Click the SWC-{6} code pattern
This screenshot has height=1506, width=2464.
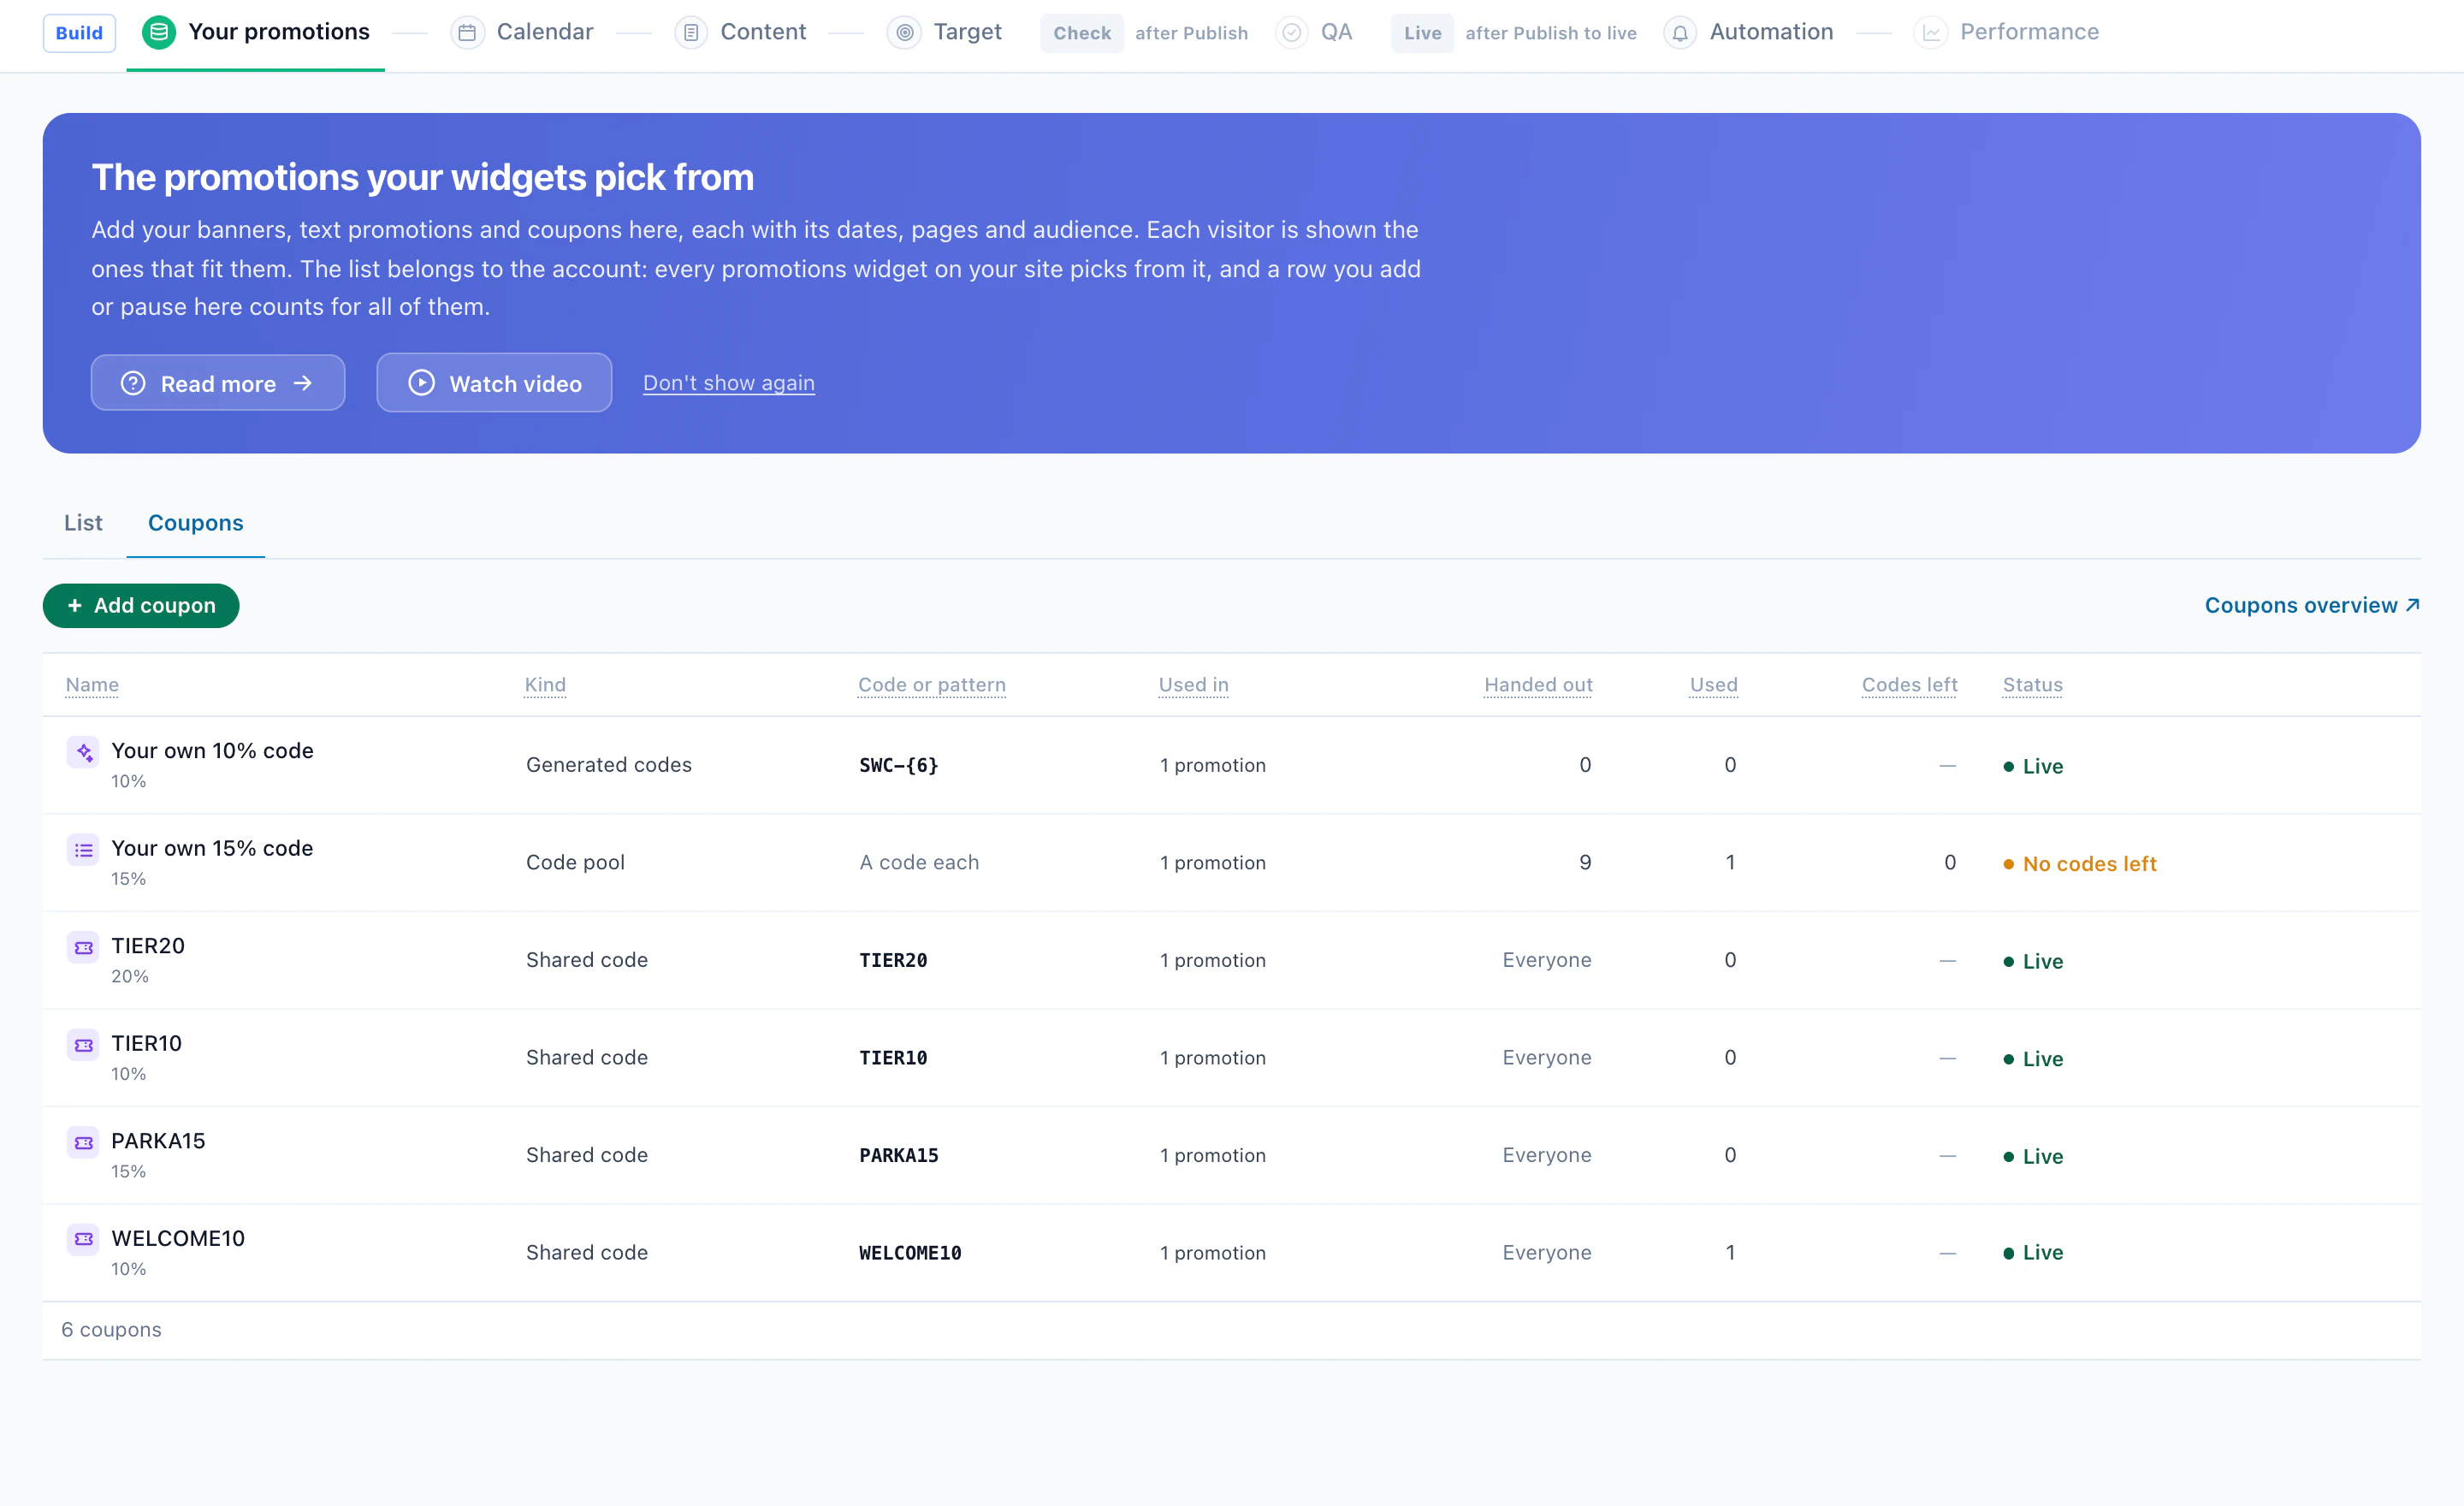click(x=899, y=765)
